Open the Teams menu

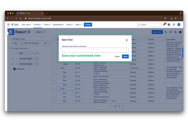[70, 25]
